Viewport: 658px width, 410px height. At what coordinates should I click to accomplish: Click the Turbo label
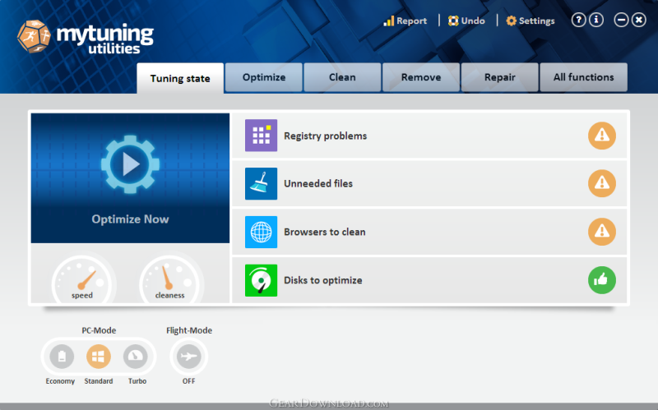coord(137,381)
